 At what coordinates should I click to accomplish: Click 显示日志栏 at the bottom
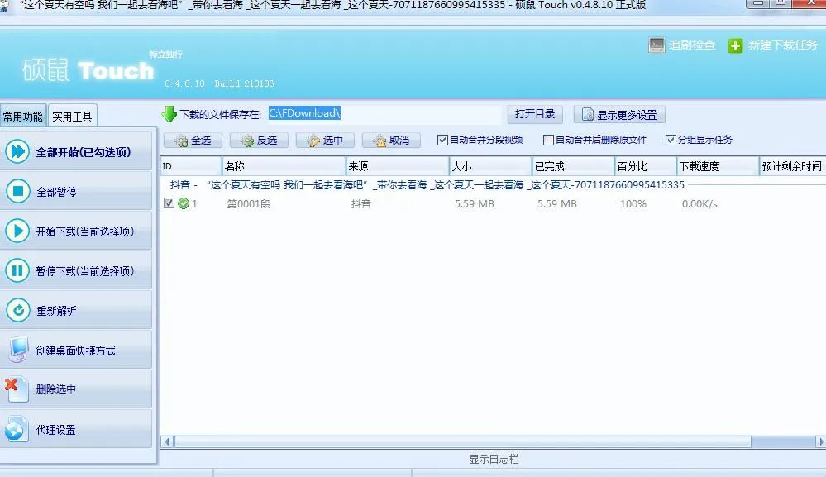[494, 459]
